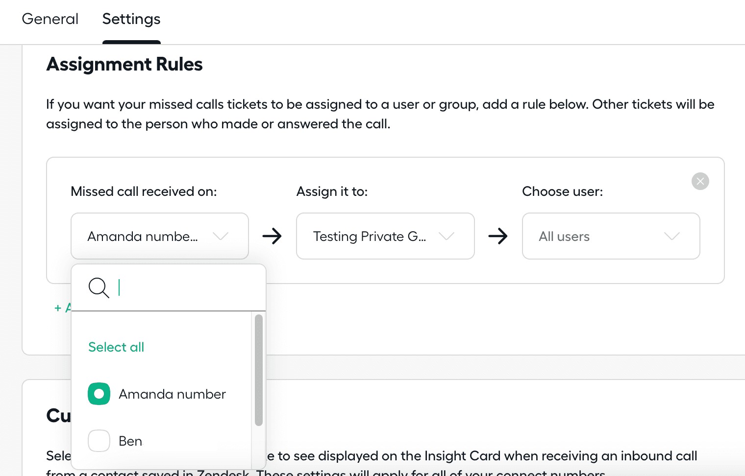Click the search magnifying glass icon
745x476 pixels.
click(x=99, y=288)
